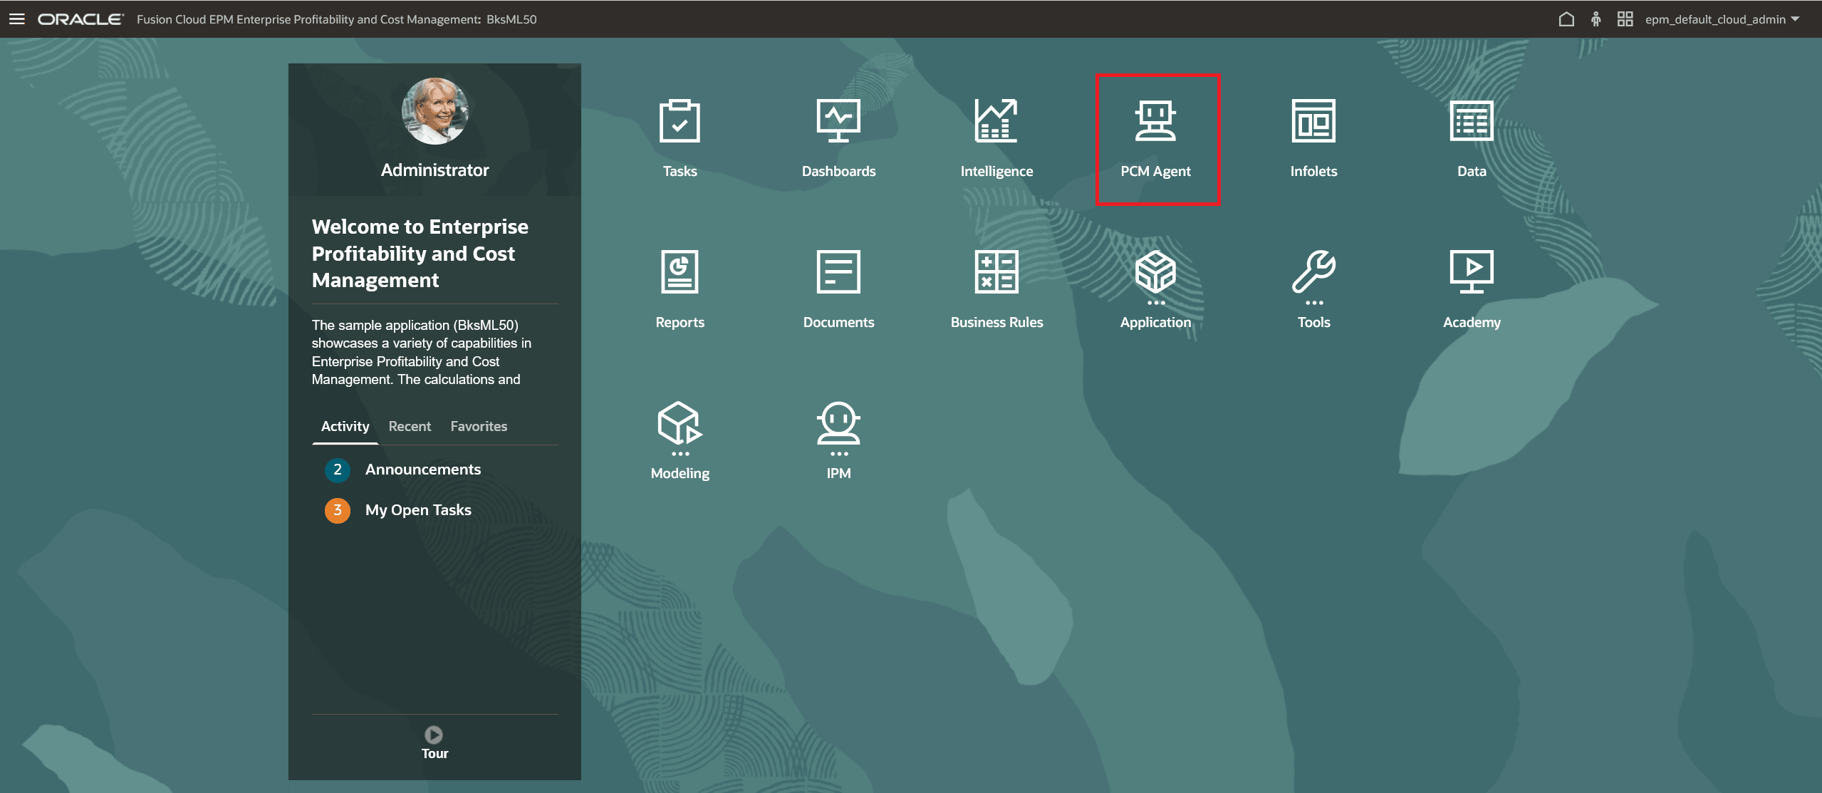Open the Documents icon

838,272
